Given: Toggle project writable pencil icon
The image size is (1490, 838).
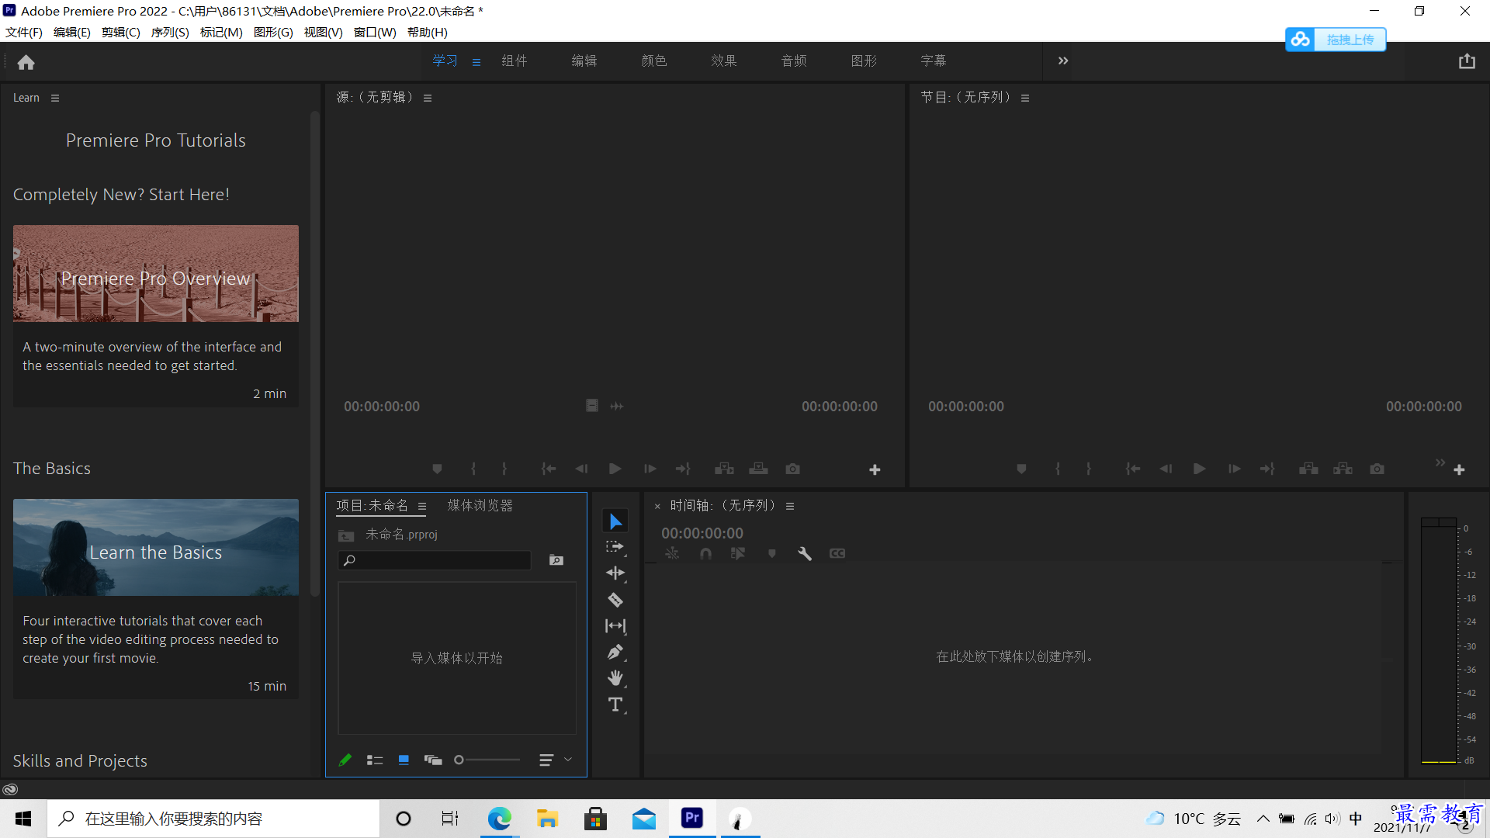Looking at the screenshot, I should (345, 760).
